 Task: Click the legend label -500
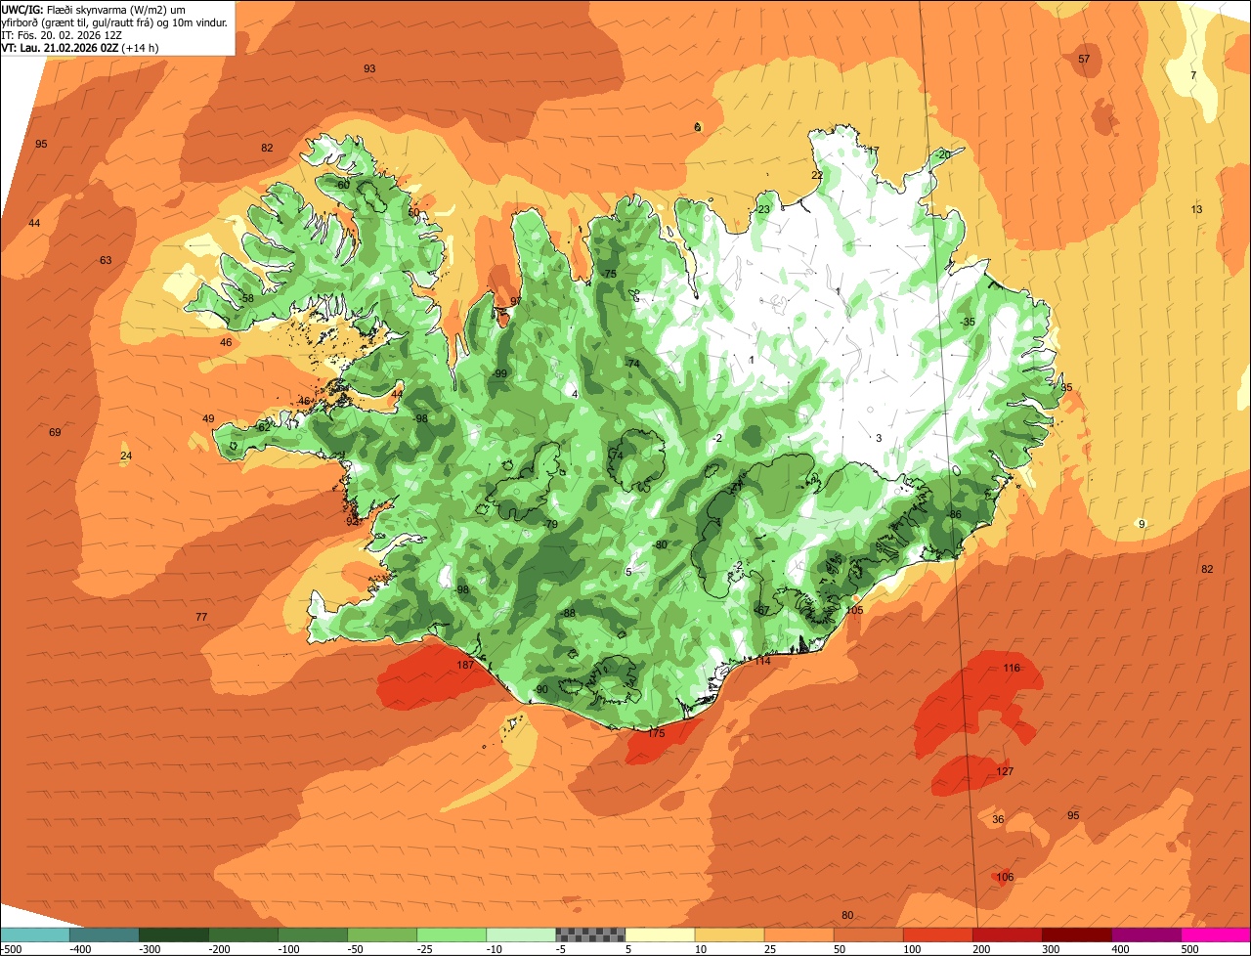[x=11, y=949]
